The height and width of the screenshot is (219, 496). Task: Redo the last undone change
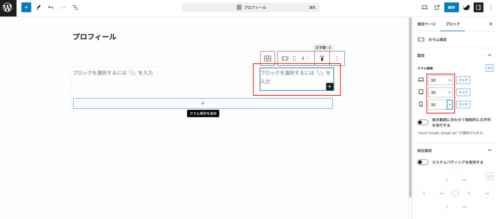[62, 7]
